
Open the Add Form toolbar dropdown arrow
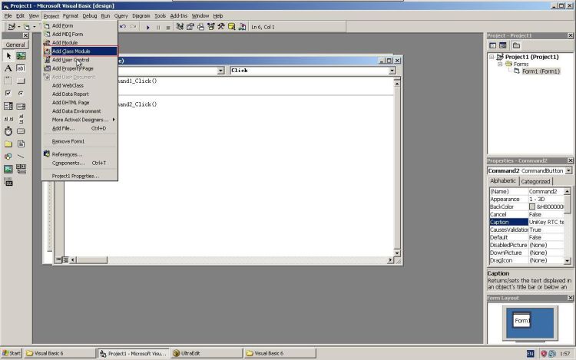tap(34, 27)
